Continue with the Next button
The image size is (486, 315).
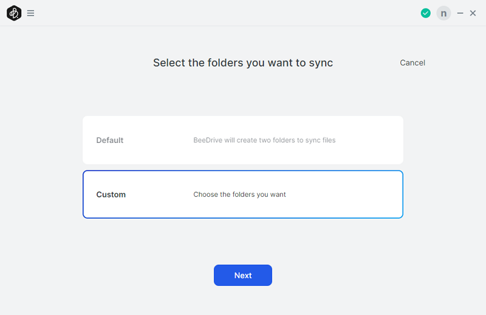coord(242,275)
